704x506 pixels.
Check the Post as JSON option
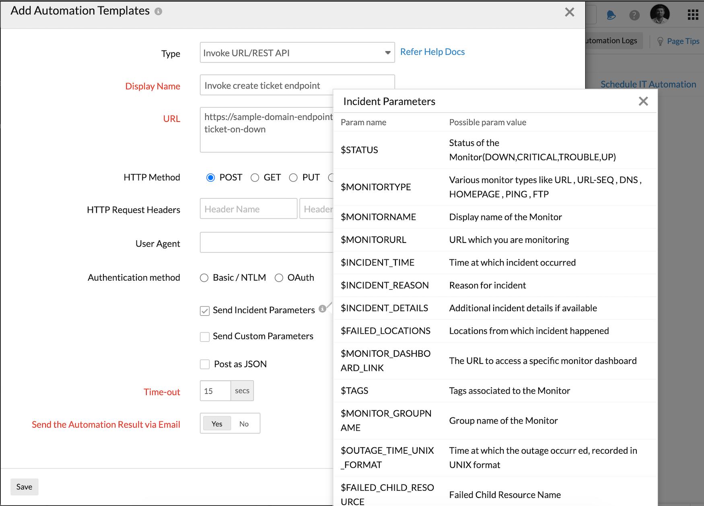205,364
